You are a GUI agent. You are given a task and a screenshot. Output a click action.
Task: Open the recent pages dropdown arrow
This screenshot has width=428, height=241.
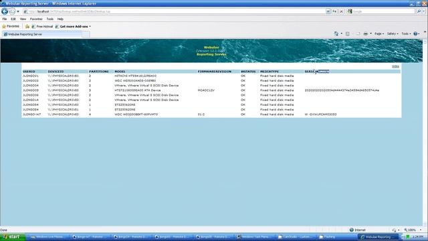(x=18, y=11)
